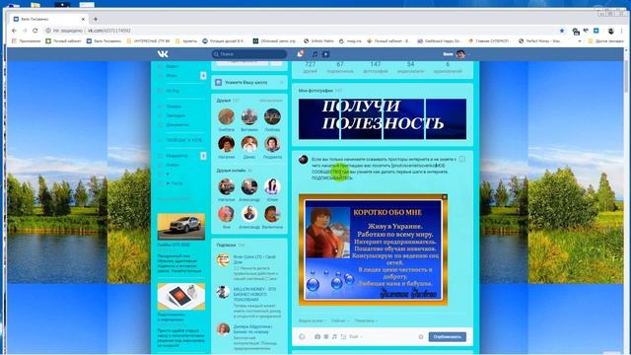Click the first extension icon after the bookmark star

coord(576,32)
